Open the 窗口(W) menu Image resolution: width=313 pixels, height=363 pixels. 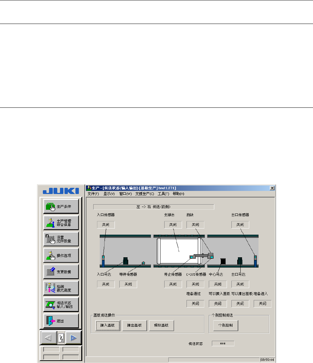[125, 194]
